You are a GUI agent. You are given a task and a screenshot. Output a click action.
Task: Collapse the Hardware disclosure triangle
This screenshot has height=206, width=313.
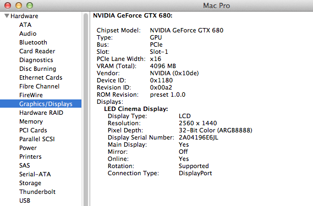7,16
